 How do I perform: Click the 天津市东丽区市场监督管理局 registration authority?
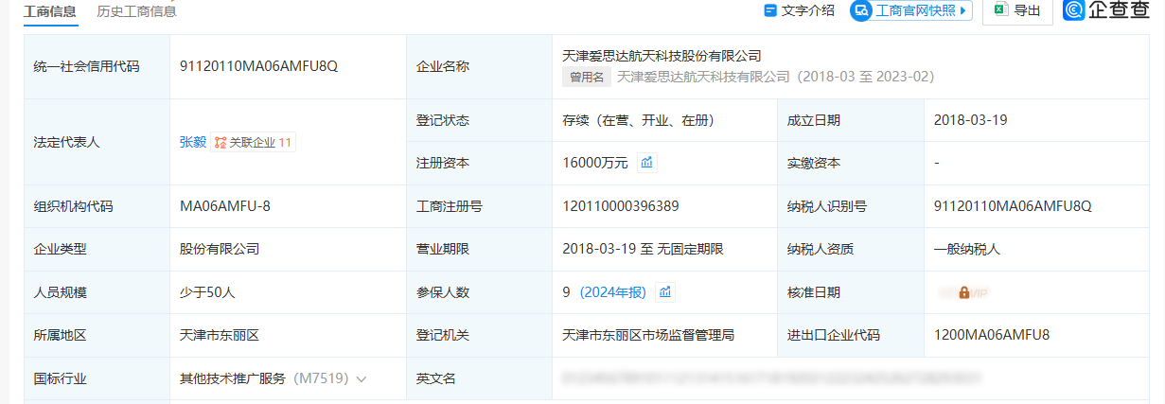click(648, 335)
